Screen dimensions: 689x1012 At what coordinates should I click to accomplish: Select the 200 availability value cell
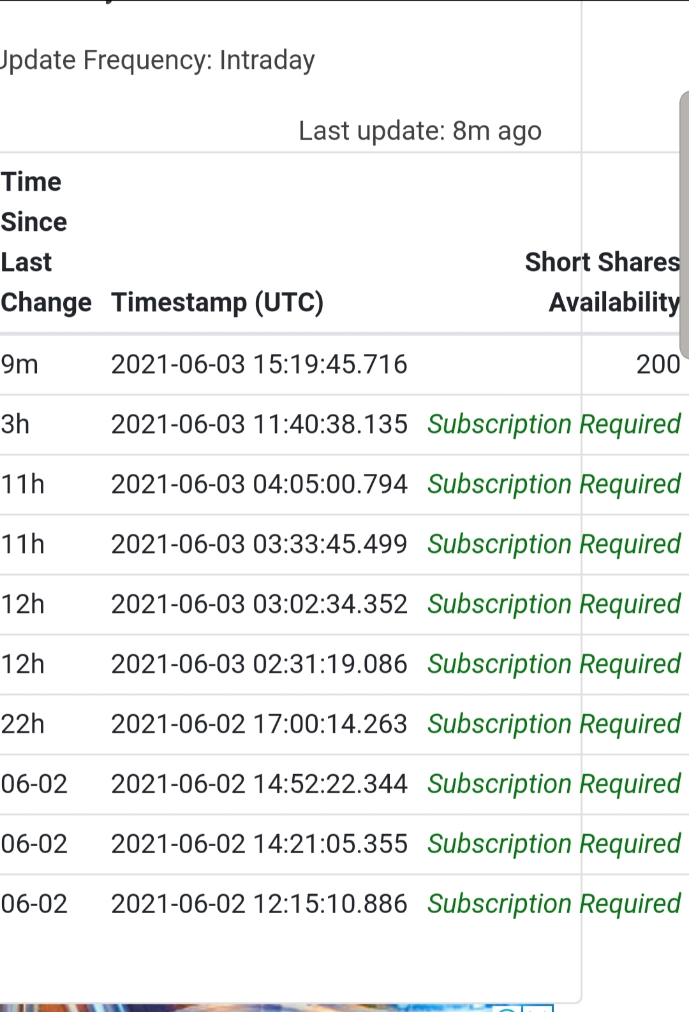pyautogui.click(x=658, y=365)
